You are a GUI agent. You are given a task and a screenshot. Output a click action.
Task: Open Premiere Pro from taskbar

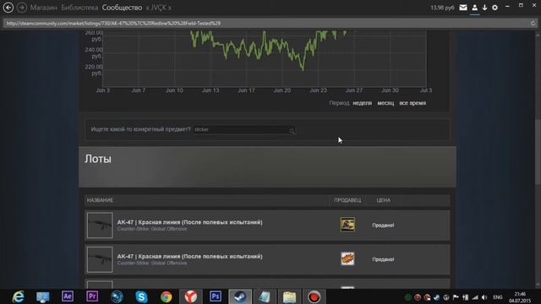tap(92, 296)
